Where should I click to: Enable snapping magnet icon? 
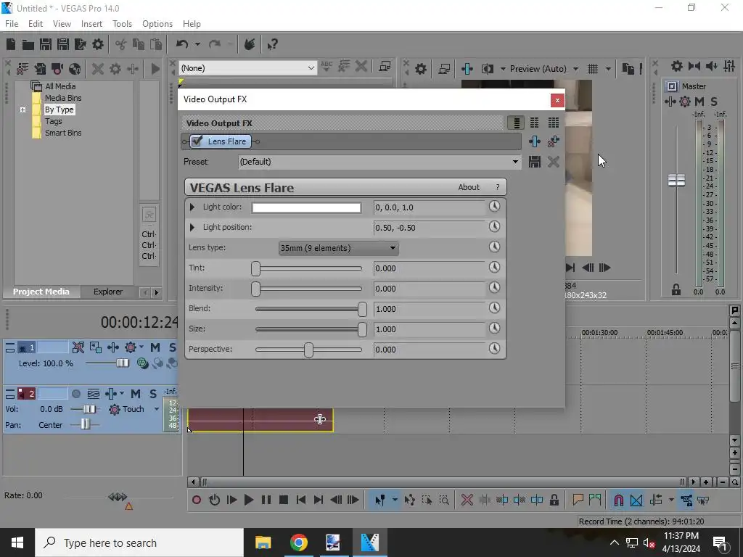[x=619, y=500]
